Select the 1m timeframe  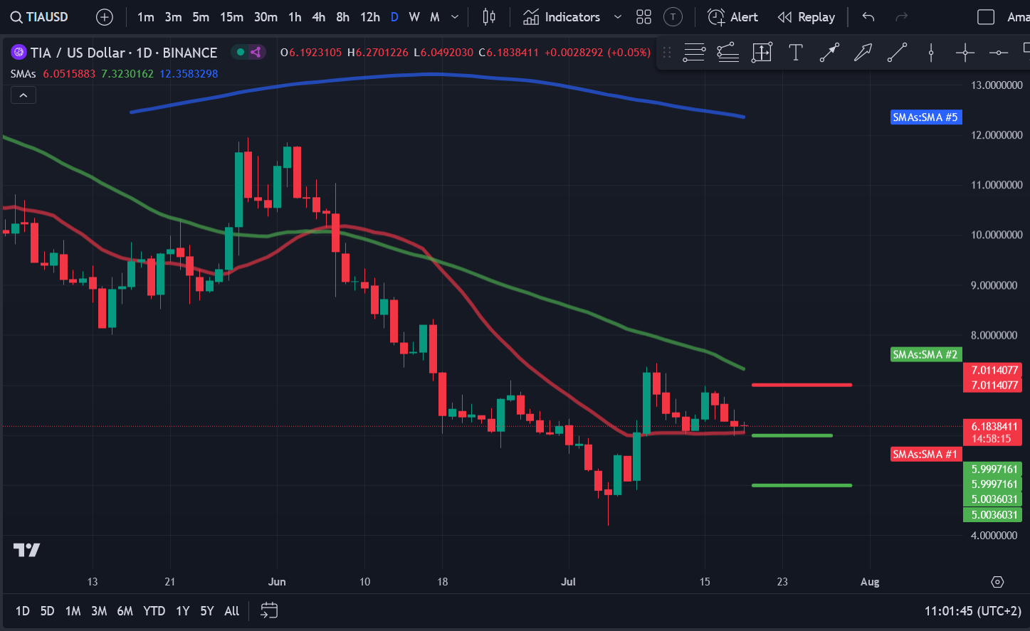[146, 17]
